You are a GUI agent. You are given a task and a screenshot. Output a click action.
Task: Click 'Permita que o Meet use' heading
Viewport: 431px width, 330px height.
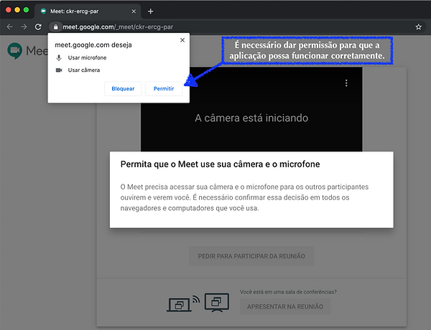[221, 164]
